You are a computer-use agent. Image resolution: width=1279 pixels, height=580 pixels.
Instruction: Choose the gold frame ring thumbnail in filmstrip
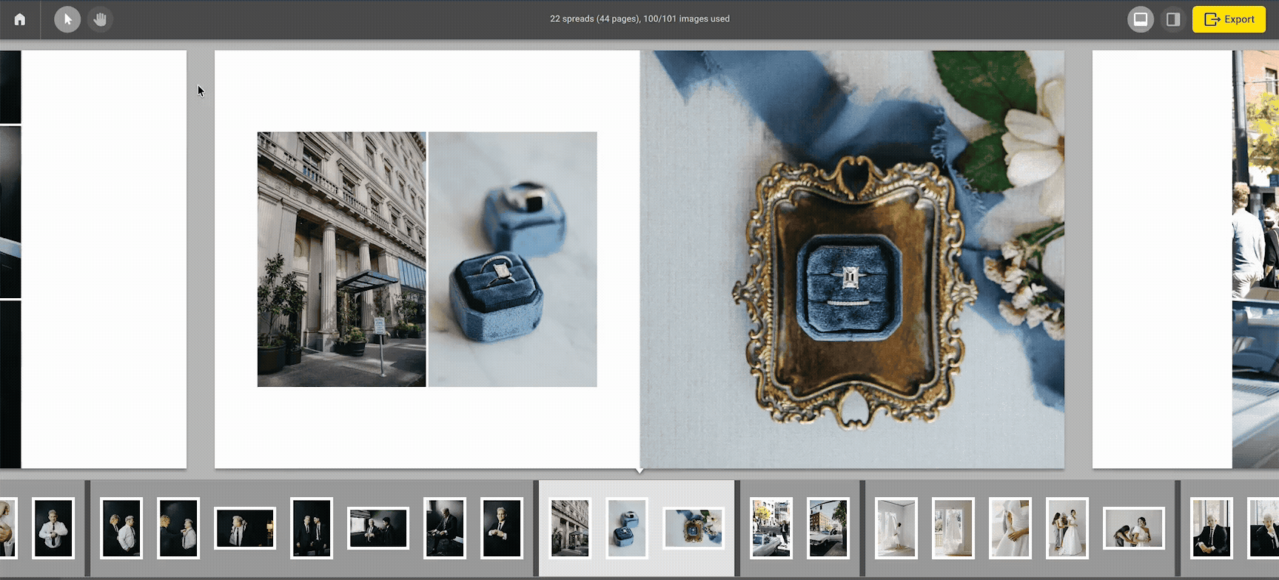coord(693,528)
